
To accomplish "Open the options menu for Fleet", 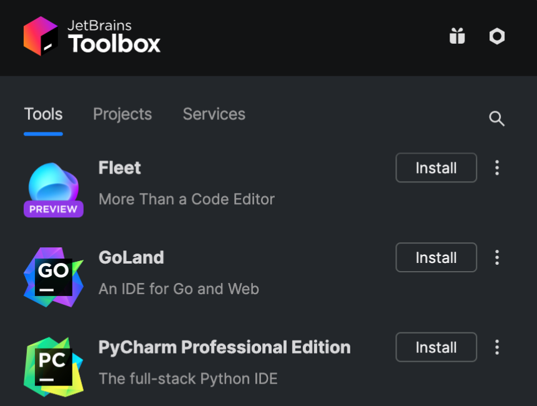I will (x=497, y=167).
